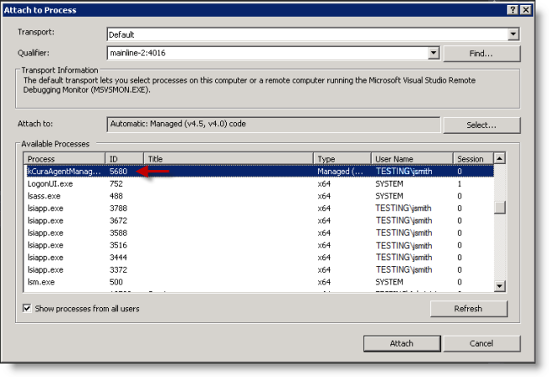Image resolution: width=549 pixels, height=377 pixels.
Task: Click the Managed type cell
Action: coord(340,171)
